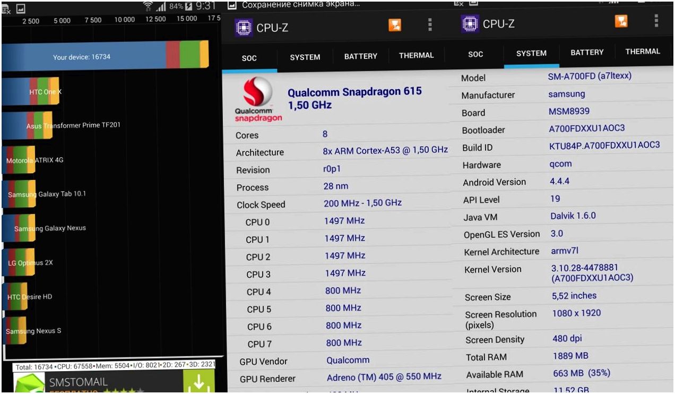The height and width of the screenshot is (394, 675).
Task: Open three-dot overflow menu on System info screen
Action: [x=656, y=21]
